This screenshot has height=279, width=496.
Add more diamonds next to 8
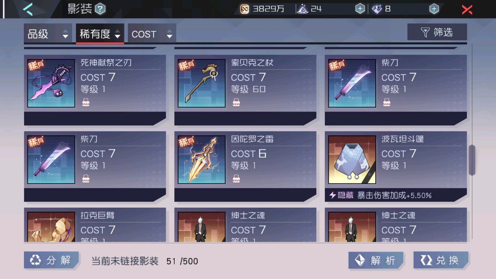click(x=434, y=9)
